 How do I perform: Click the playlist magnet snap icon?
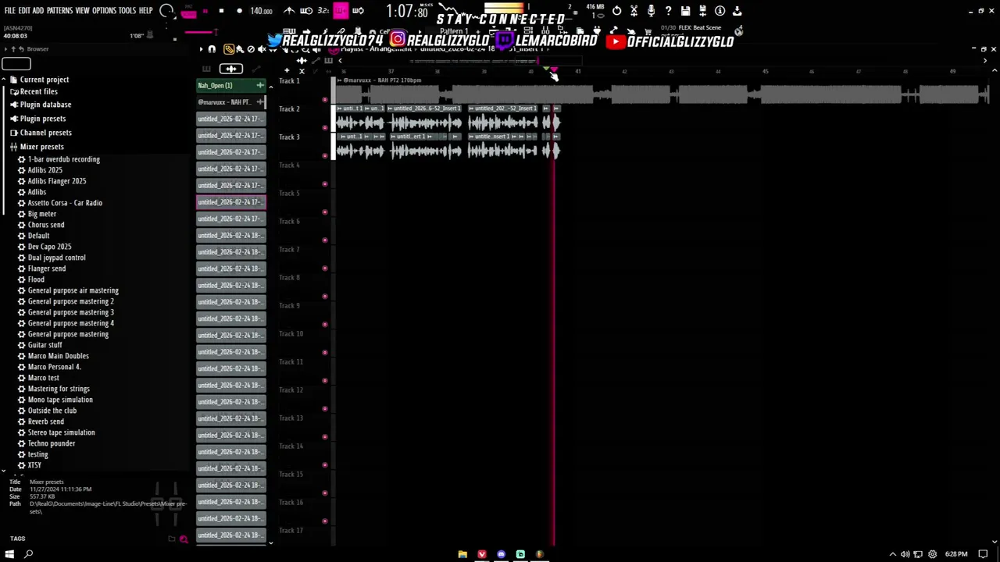[x=212, y=49]
